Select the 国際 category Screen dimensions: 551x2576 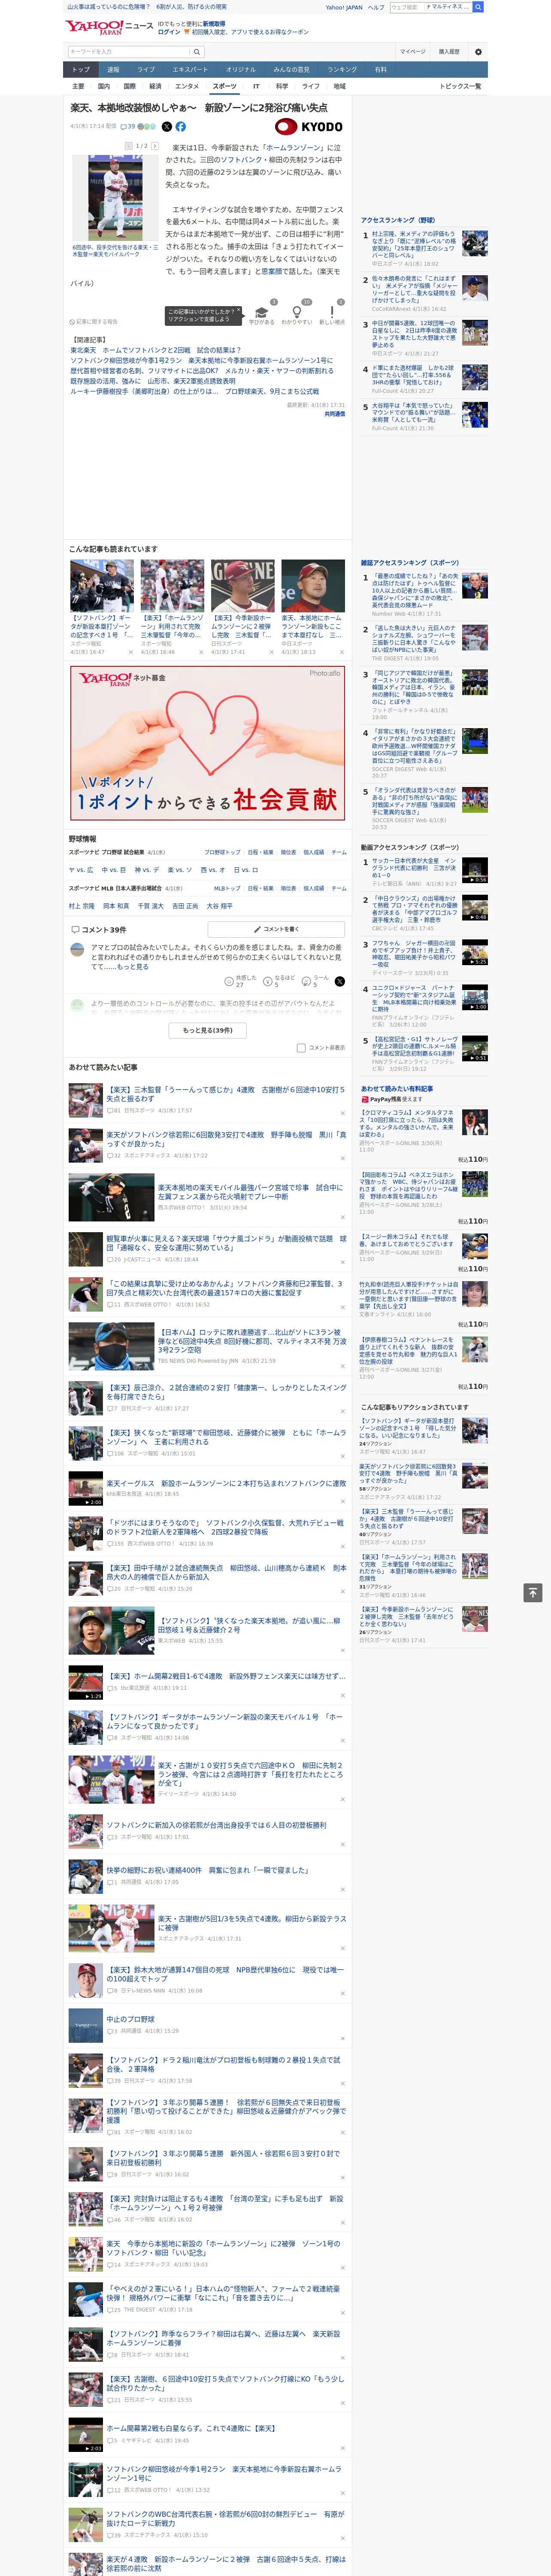pos(129,86)
